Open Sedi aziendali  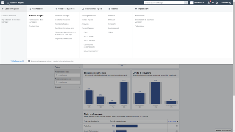[x=113, y=28]
